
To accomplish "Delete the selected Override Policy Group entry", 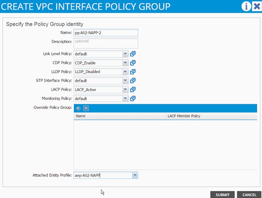I will (x=86, y=108).
